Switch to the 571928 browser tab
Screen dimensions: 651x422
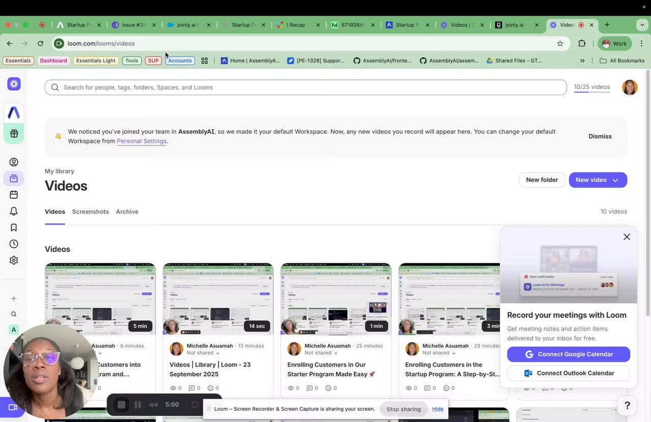[353, 25]
